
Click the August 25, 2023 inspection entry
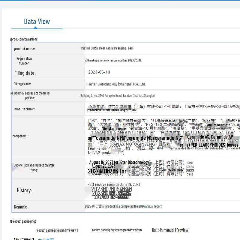[103, 166]
